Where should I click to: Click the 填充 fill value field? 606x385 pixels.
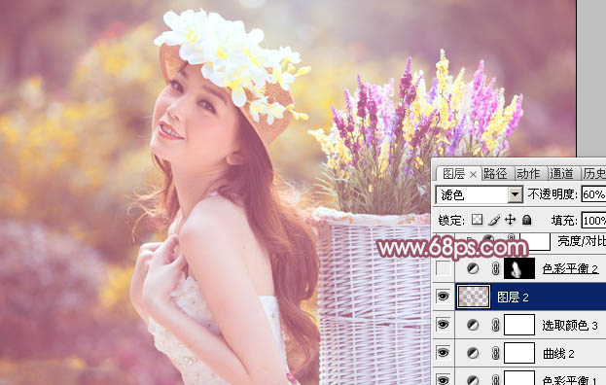coord(593,221)
